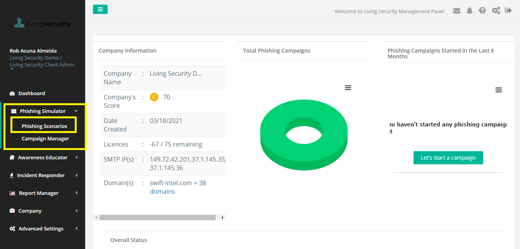Click the Dashboard gauge icon
This screenshot has width=520, height=249.
(12, 93)
